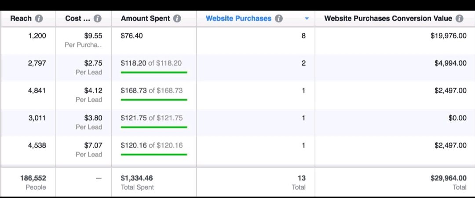Click the info icon next to Reach
Viewport: 475px width, 198px height.
(39, 18)
